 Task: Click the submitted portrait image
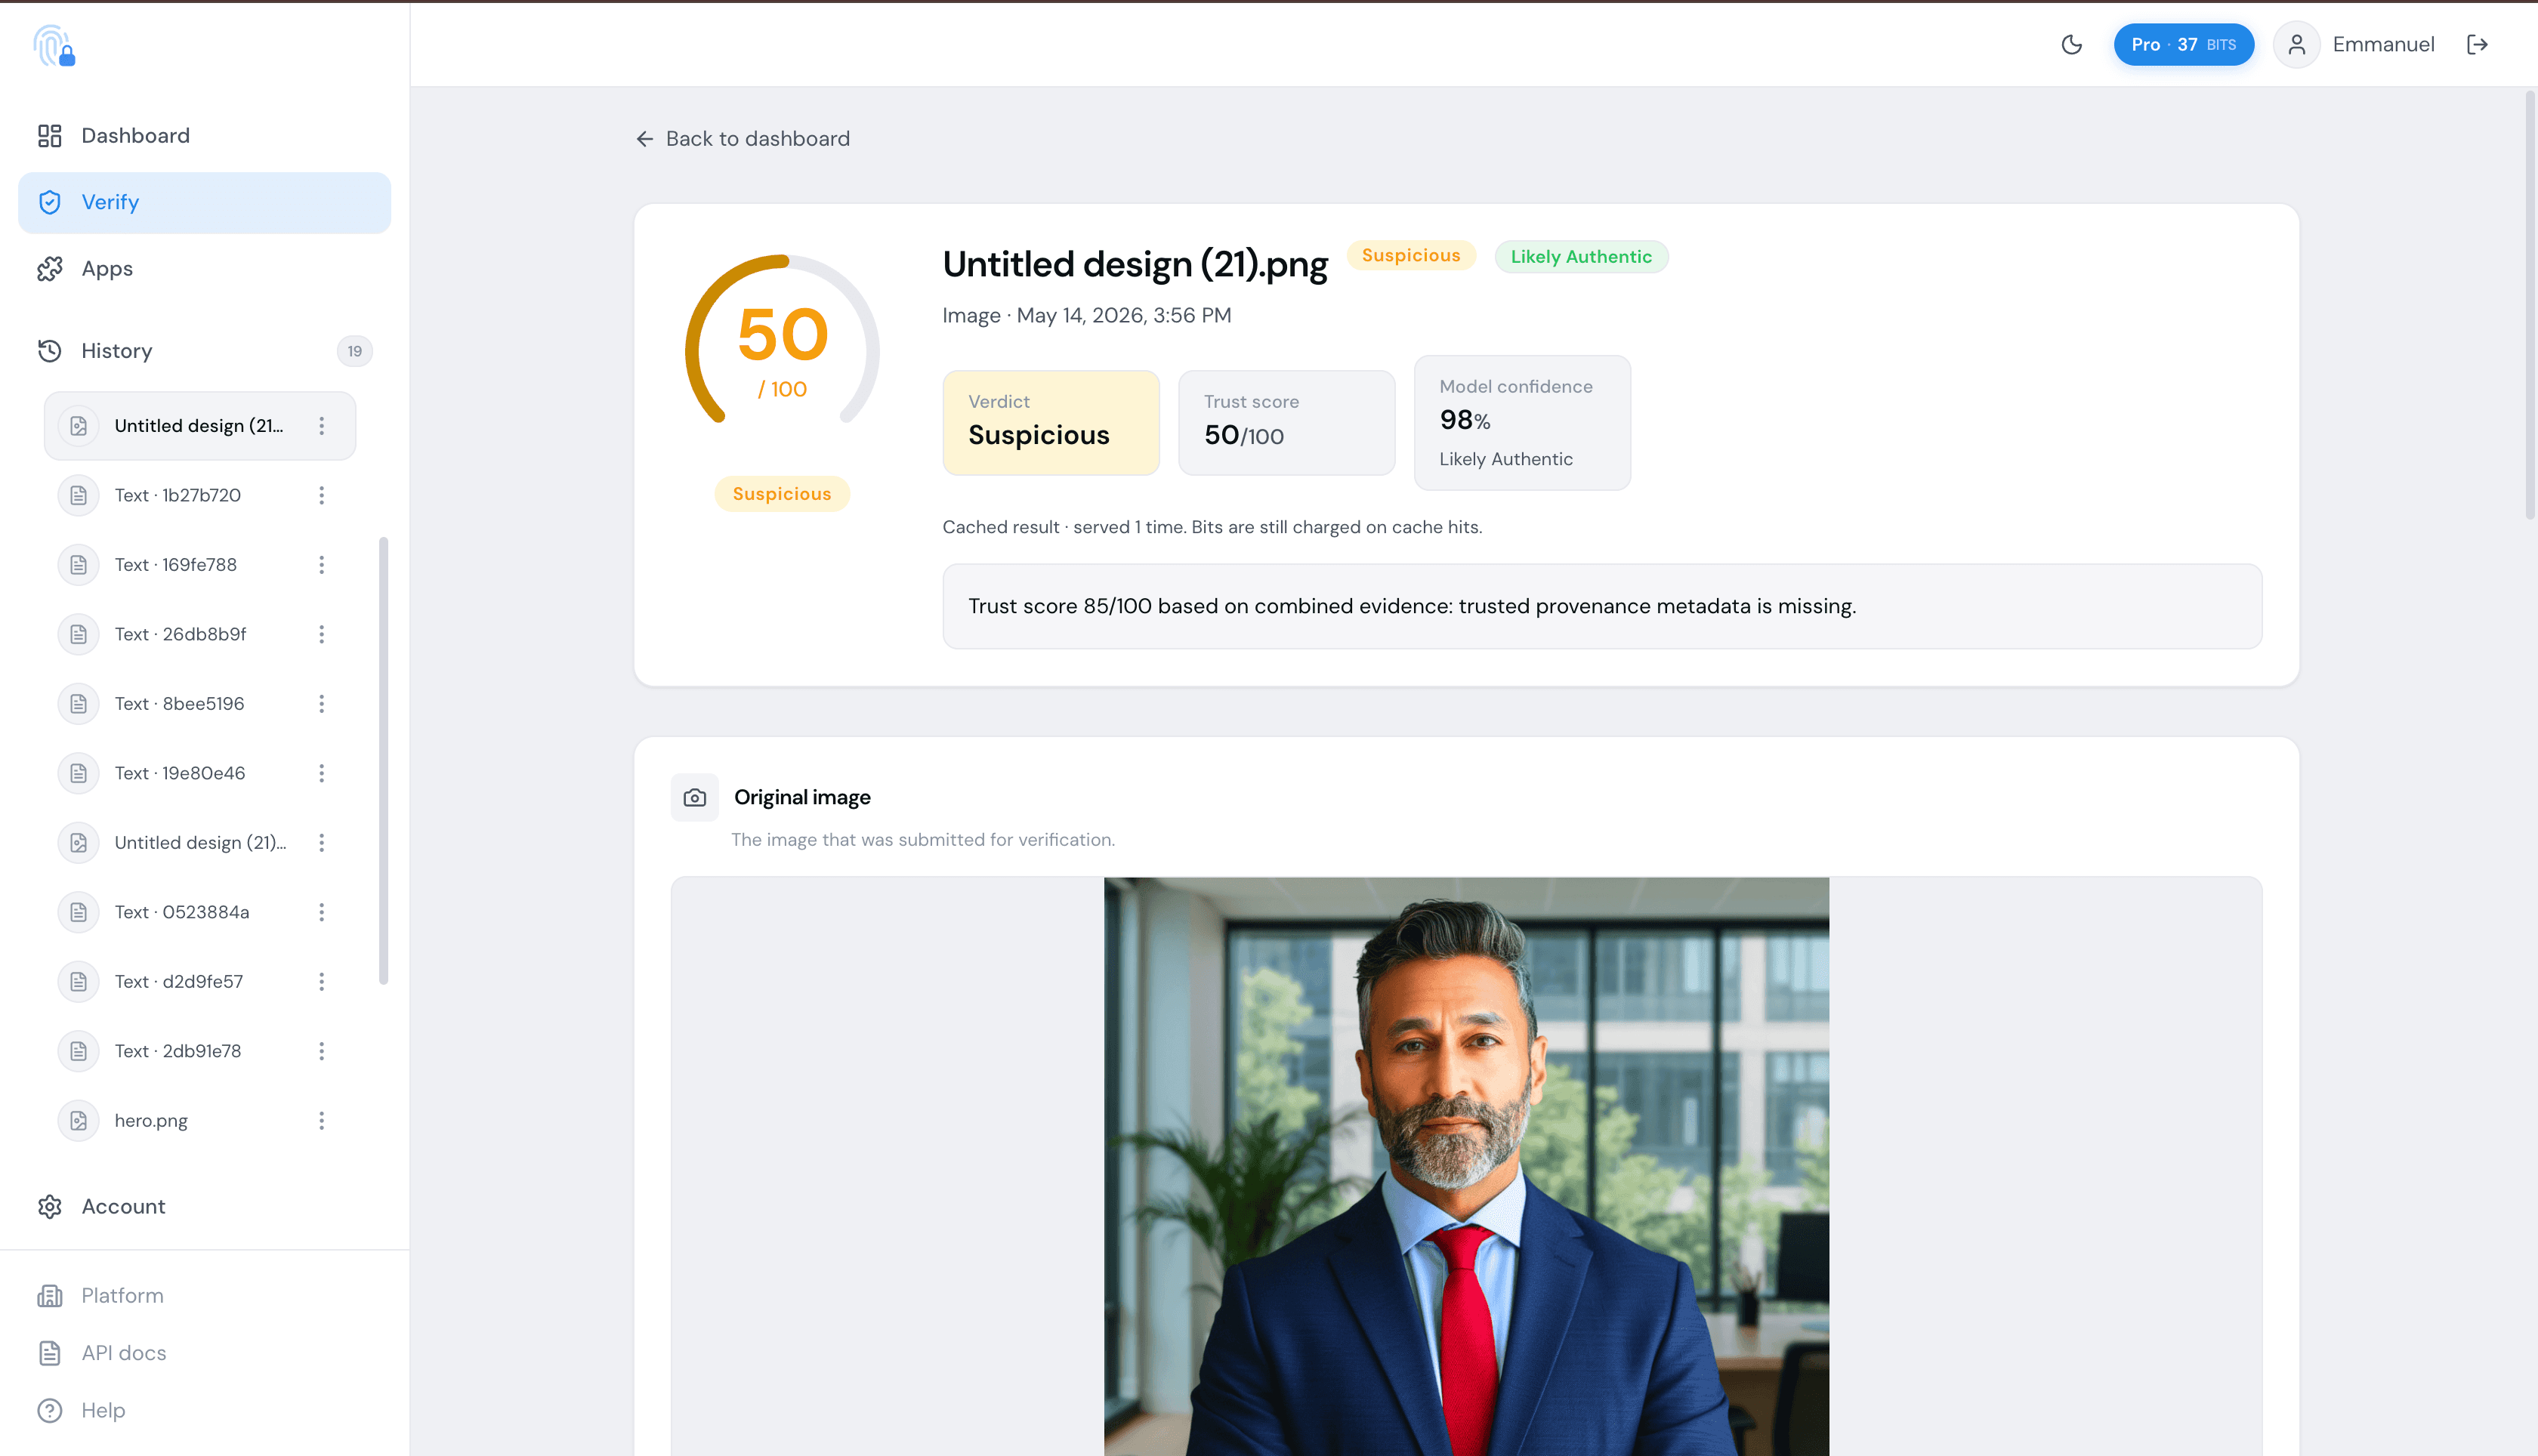1466,1167
